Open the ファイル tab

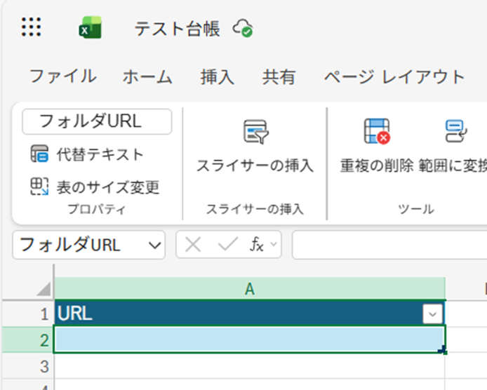(x=62, y=76)
